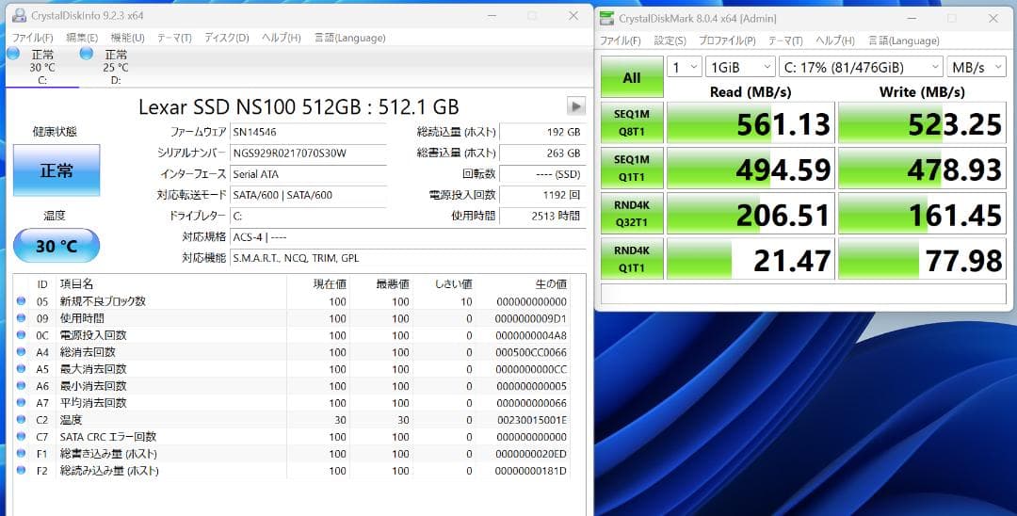Open ディスク(D) menu in CrystalDiskInfo
The height and width of the screenshot is (516, 1017).
coord(226,38)
